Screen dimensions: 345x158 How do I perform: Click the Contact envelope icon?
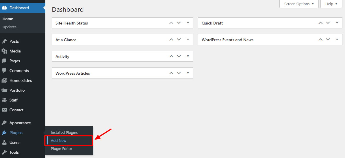click(4, 110)
